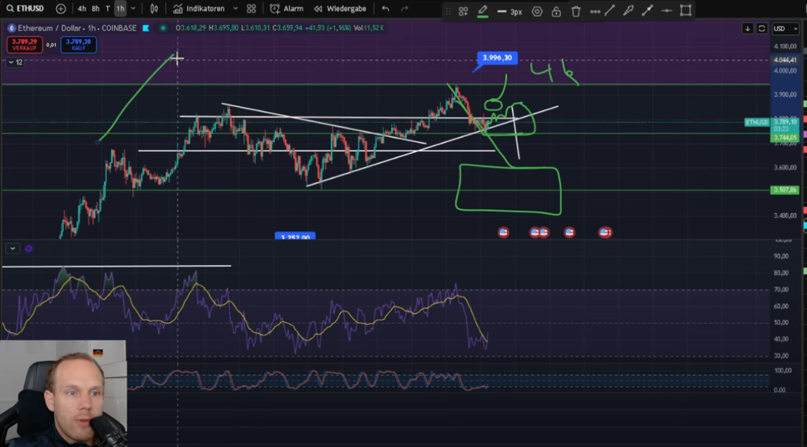Click the ETHUSD current price tag on axis
Screen dimensions: 807x447
tap(757, 122)
